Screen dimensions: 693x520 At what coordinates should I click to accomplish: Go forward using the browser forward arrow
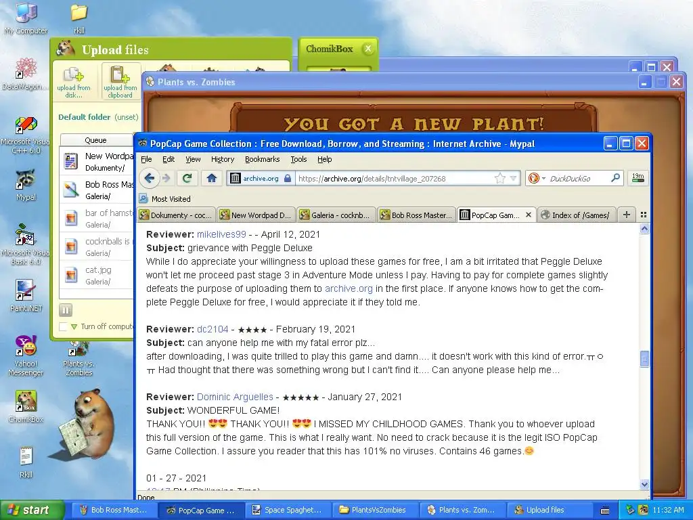[x=166, y=178]
